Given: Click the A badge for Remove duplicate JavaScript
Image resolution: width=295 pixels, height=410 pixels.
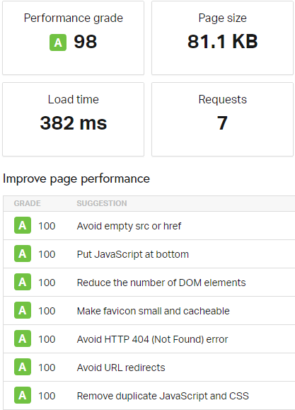Looking at the screenshot, I should tap(23, 395).
